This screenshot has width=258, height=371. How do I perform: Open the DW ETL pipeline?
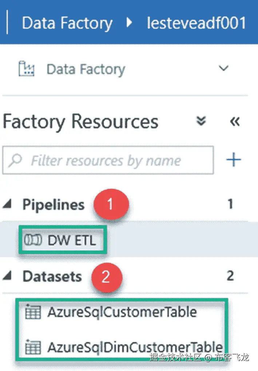pyautogui.click(x=72, y=240)
